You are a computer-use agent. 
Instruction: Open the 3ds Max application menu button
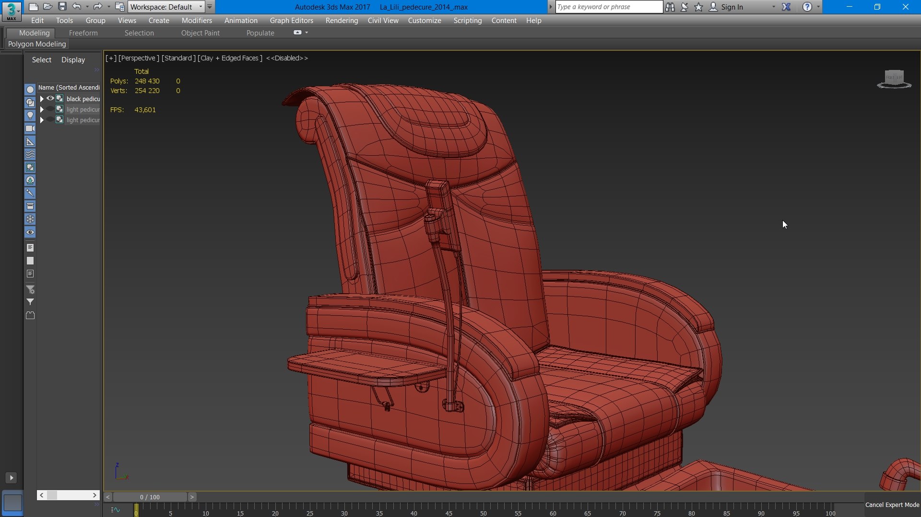point(12,11)
